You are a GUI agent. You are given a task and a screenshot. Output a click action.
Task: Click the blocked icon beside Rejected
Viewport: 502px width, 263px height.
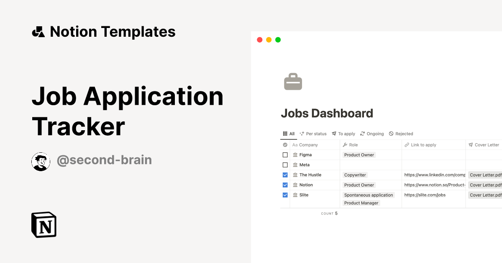tap(391, 134)
